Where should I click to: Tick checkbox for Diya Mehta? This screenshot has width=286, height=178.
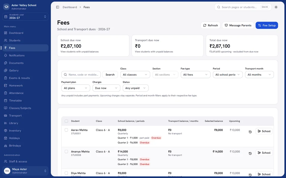coord(66,173)
